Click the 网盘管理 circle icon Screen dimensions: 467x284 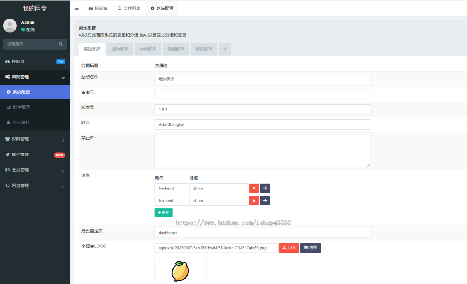pos(7,186)
